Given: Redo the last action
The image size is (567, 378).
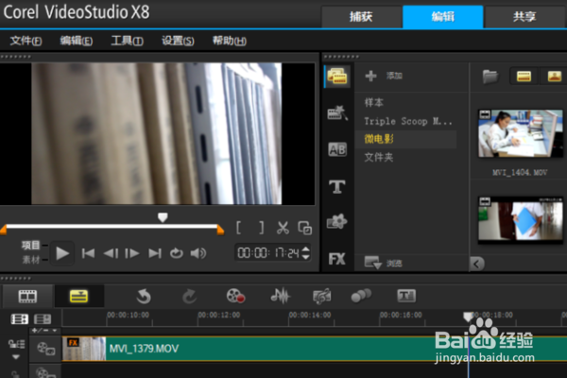Looking at the screenshot, I should pyautogui.click(x=189, y=296).
